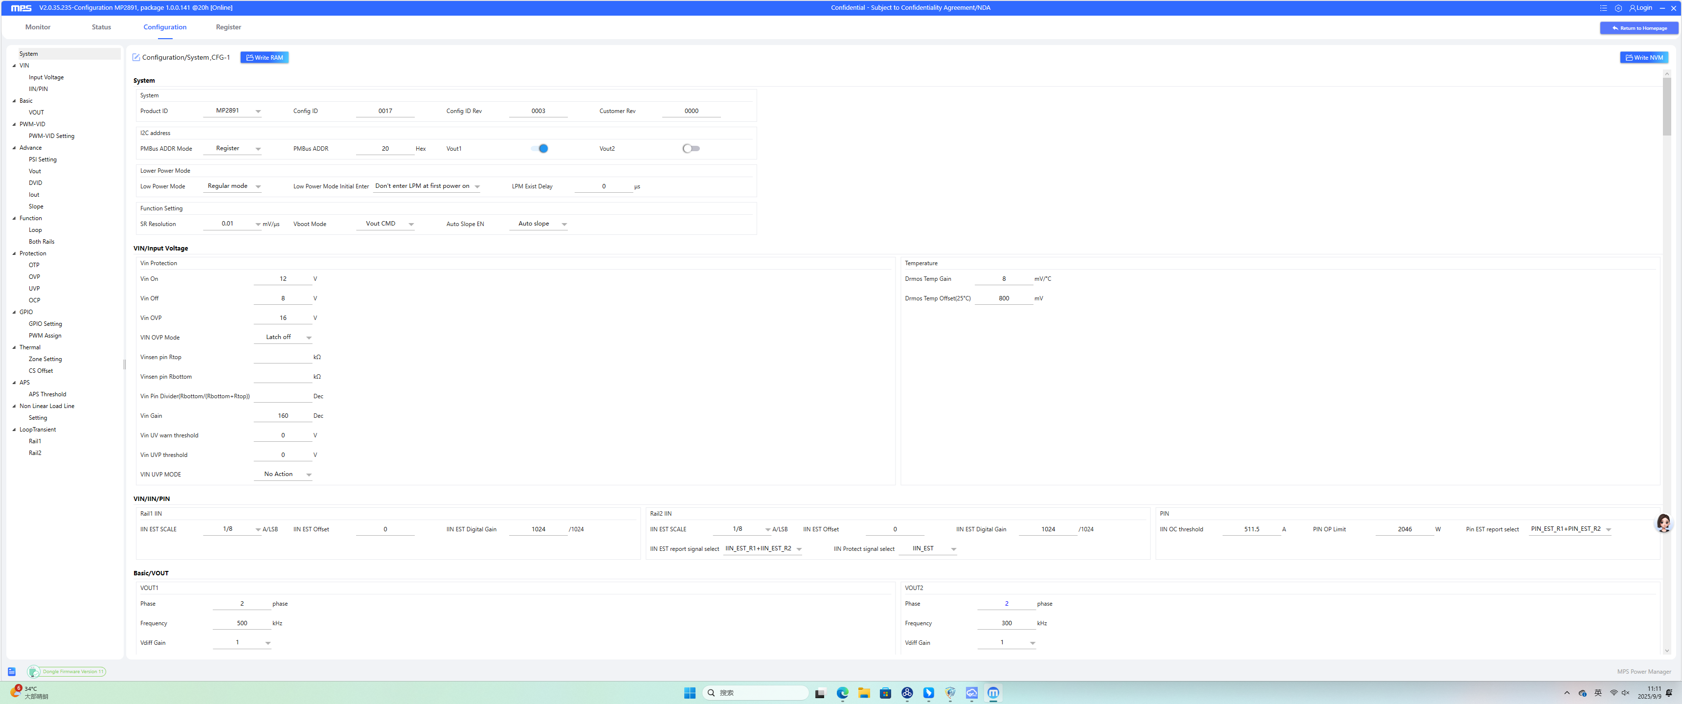The height and width of the screenshot is (704, 1682).
Task: Open the MPS app icon in Windows taskbar
Action: (x=993, y=693)
